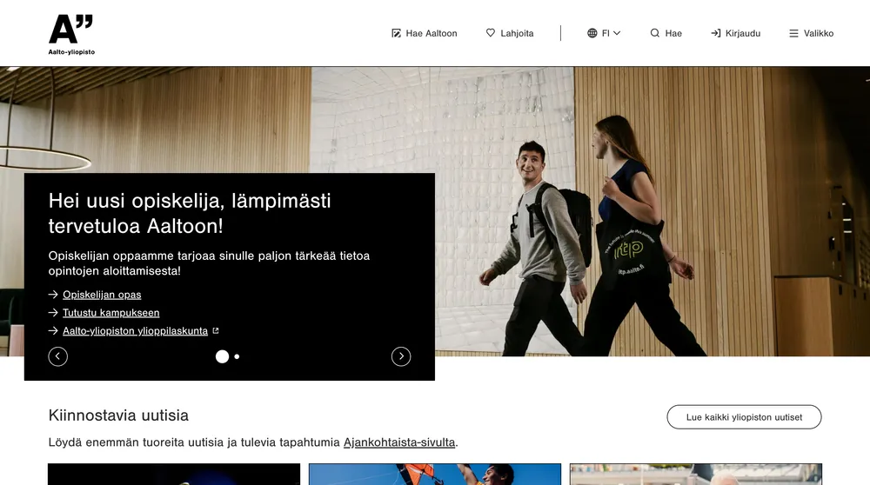
Task: Open the Lahjoita donate link
Action: 510,33
